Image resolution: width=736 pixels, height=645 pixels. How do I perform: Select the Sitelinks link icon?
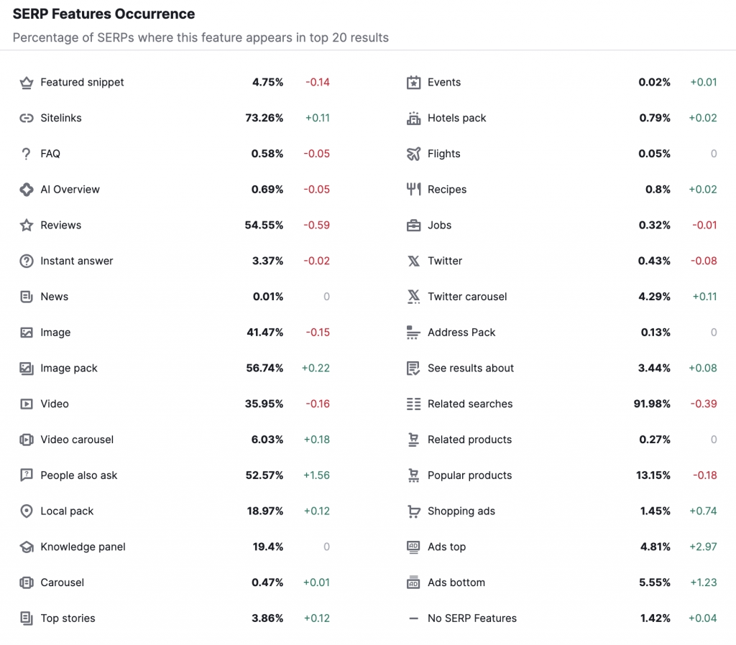click(x=26, y=118)
